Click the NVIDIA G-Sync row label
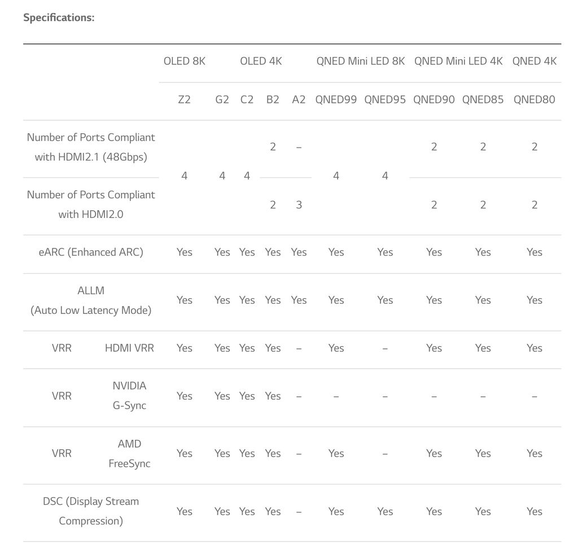 pos(129,396)
